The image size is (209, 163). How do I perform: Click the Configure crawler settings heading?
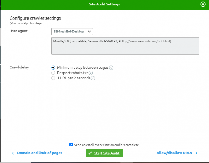pos(35,18)
